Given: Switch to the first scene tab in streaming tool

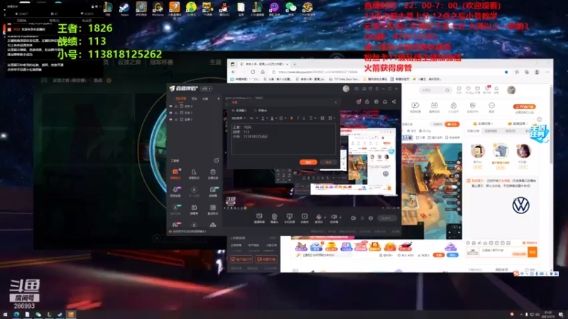Looking at the screenshot, I should point(180,99).
